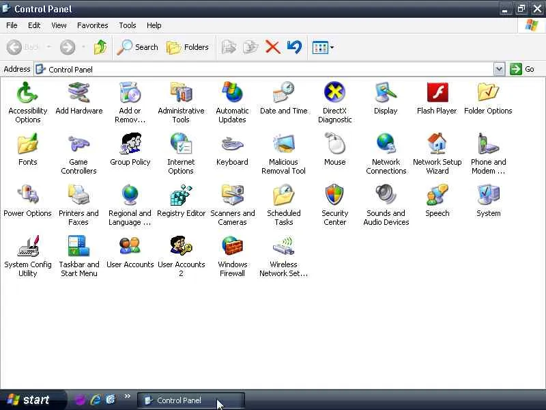Open Add Hardware wizard icon
546x410 pixels.
pos(78,92)
